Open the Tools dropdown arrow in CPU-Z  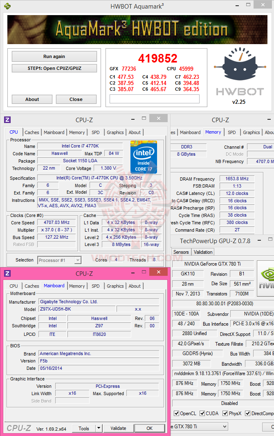coord(99,428)
